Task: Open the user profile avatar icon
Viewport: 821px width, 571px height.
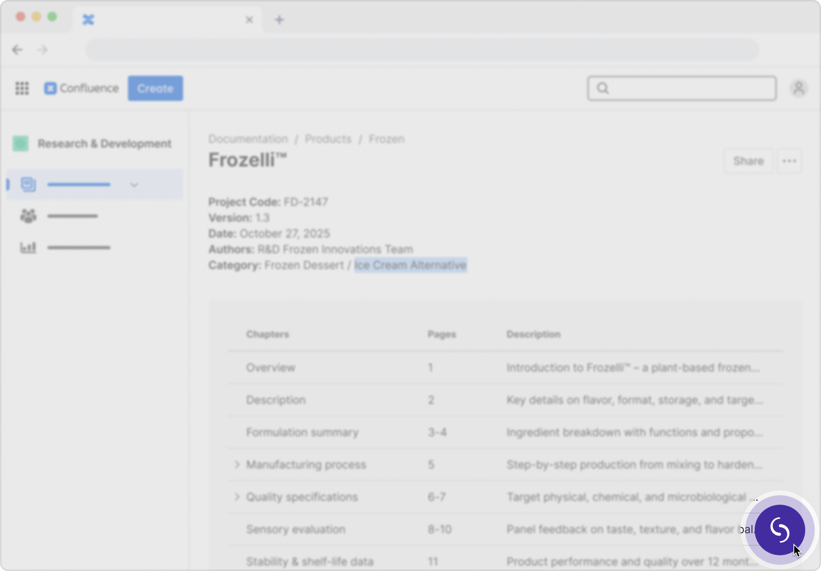Action: pos(799,88)
